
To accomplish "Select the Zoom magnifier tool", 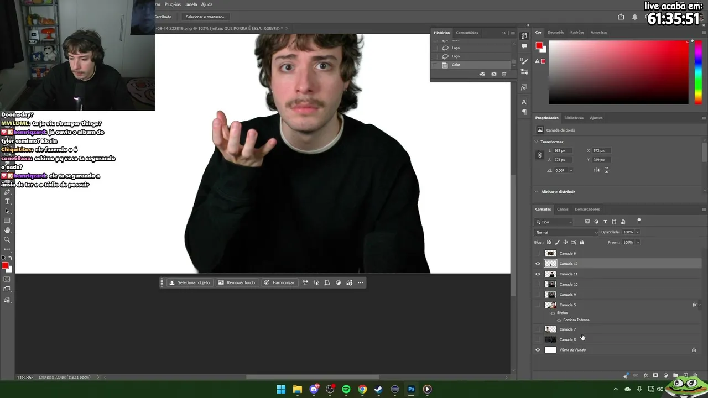I will (x=7, y=240).
